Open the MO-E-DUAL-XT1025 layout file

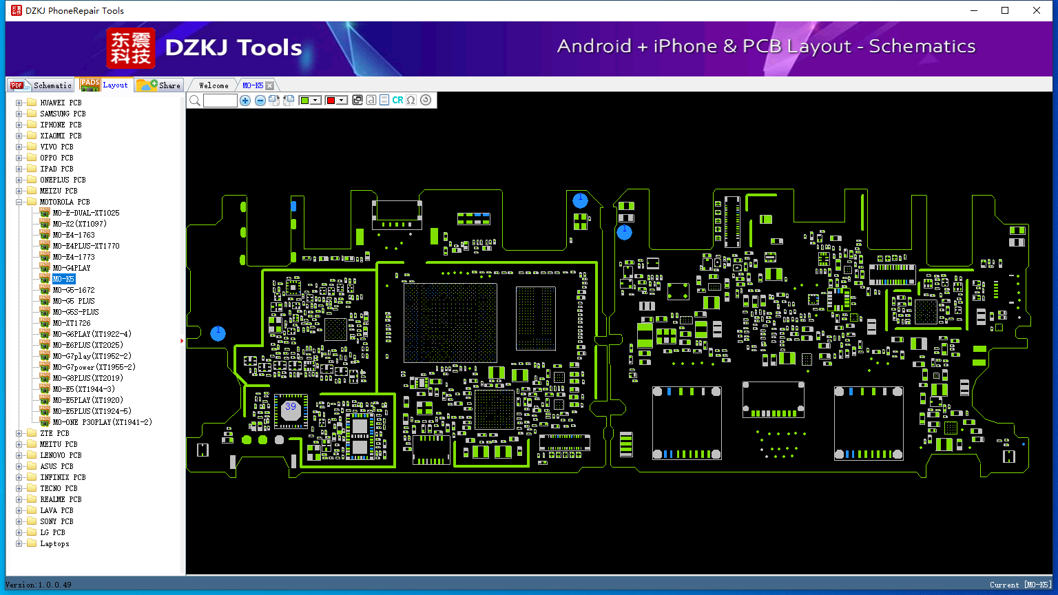click(x=86, y=213)
